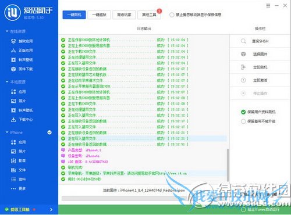
Task: Click the 爱思助手 logo icon
Action: click(12, 13)
